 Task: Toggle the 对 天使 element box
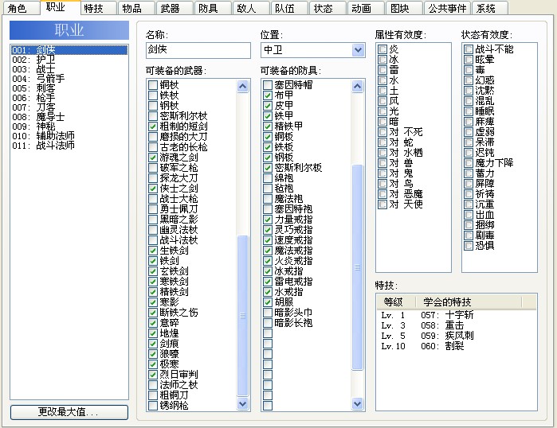(x=382, y=204)
